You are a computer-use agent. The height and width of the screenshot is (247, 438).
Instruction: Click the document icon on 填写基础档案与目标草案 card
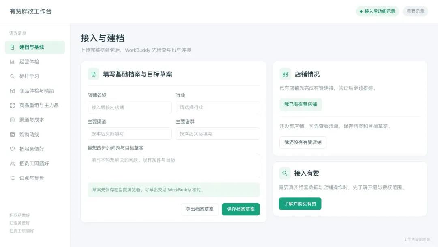coord(94,74)
